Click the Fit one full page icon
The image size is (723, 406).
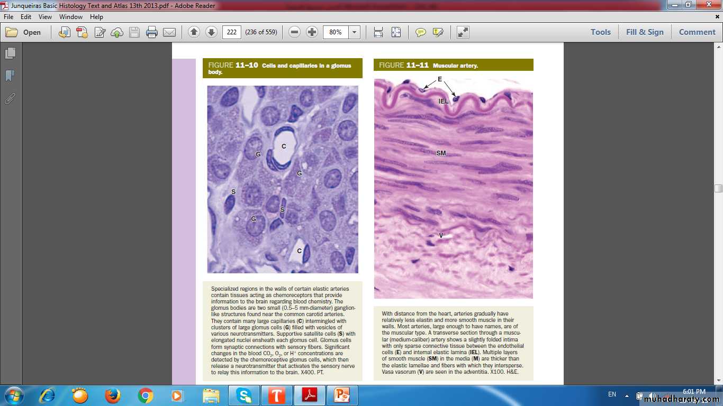396,32
